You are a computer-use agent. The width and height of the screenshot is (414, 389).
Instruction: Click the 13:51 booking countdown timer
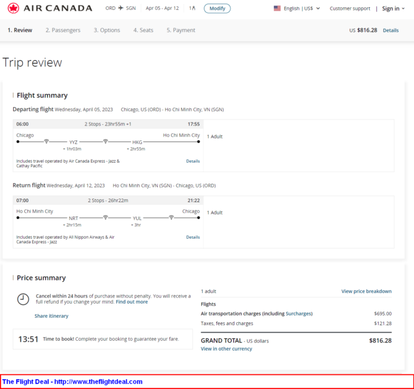[28, 339]
